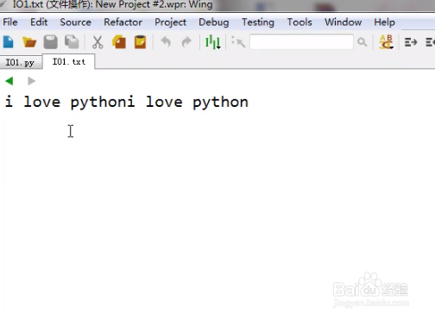
Task: Click the selection arrow pointer icon
Action: tap(238, 42)
